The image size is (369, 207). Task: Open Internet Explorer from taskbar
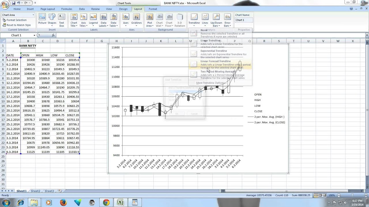coord(21,203)
